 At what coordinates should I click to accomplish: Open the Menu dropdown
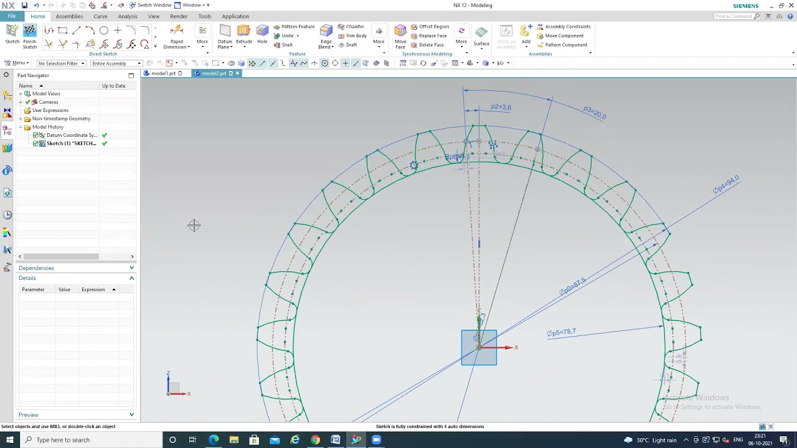[x=16, y=63]
